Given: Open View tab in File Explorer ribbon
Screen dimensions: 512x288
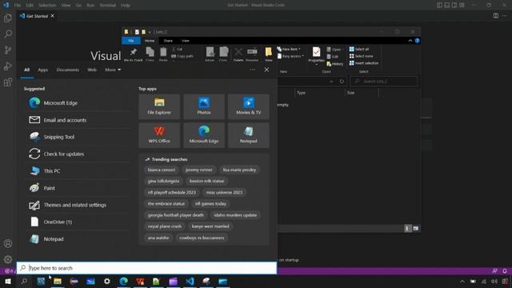Looking at the screenshot, I should pos(186,41).
